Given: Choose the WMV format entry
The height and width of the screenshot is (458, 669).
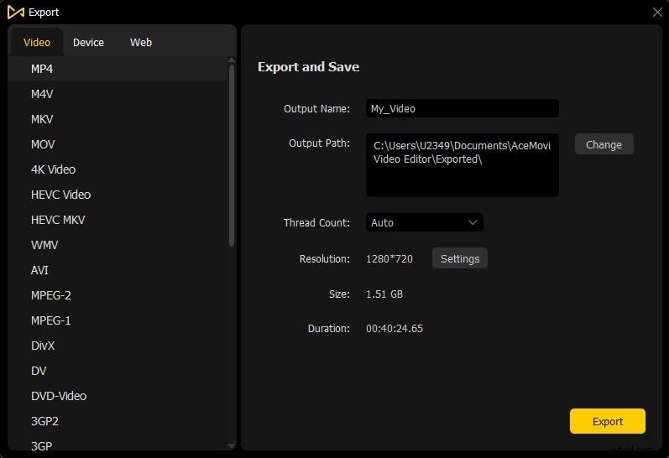Looking at the screenshot, I should click(44, 245).
